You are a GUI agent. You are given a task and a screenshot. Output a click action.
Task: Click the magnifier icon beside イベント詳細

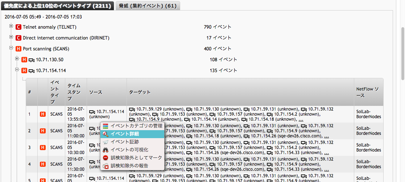click(106, 134)
